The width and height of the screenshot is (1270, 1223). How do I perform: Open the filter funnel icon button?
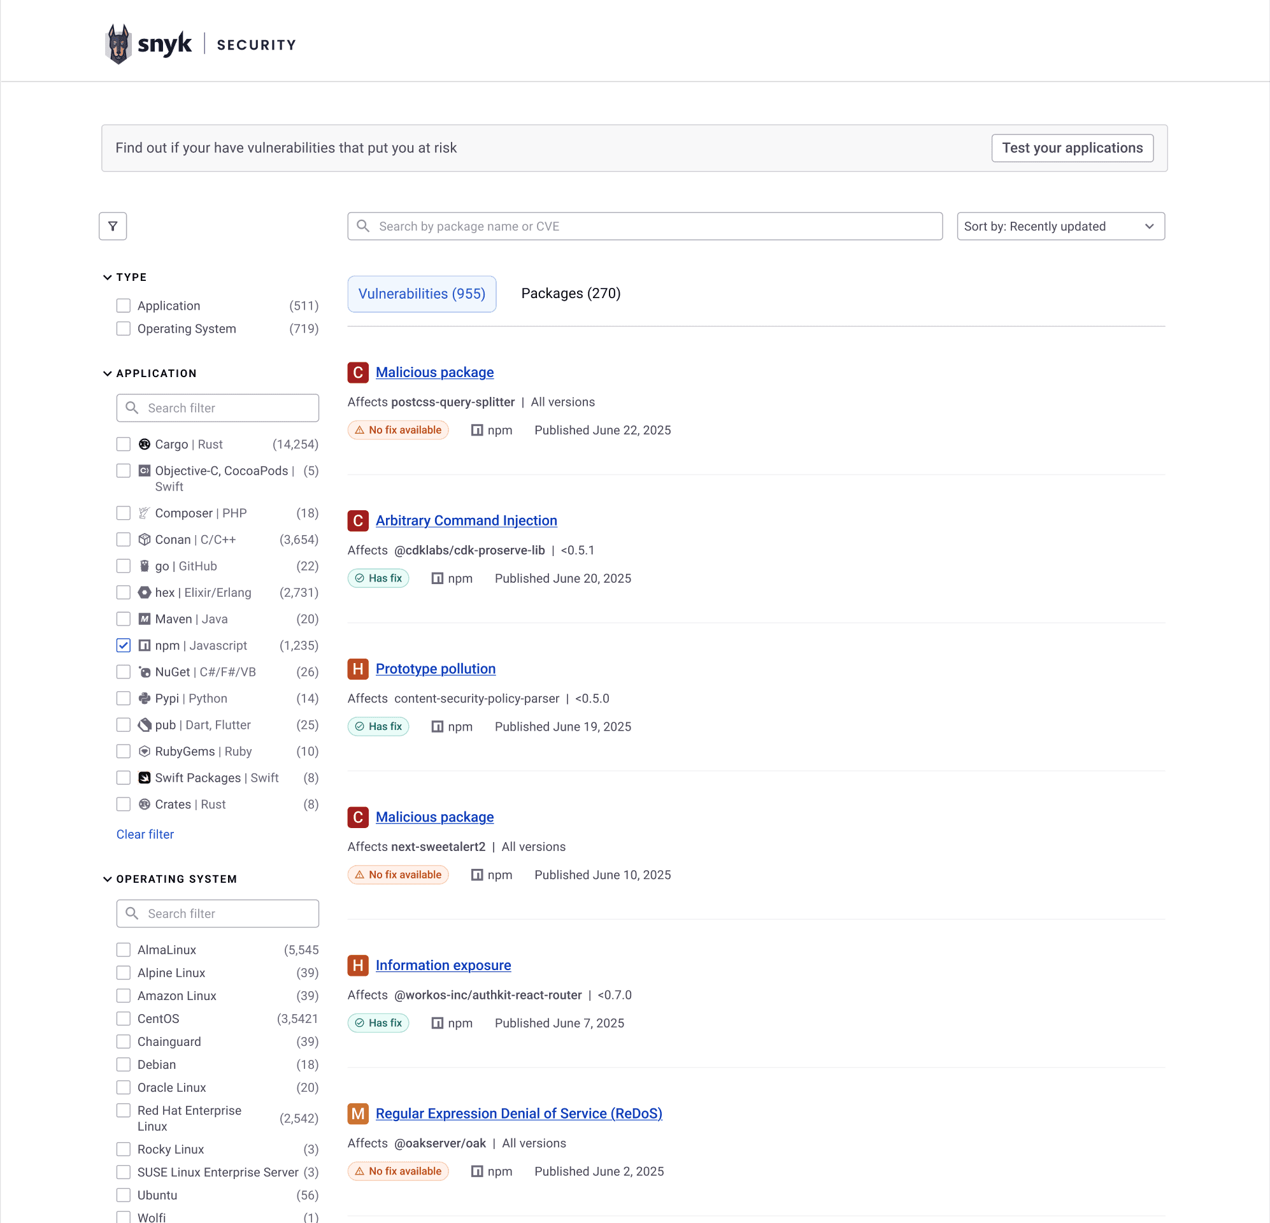point(113,226)
